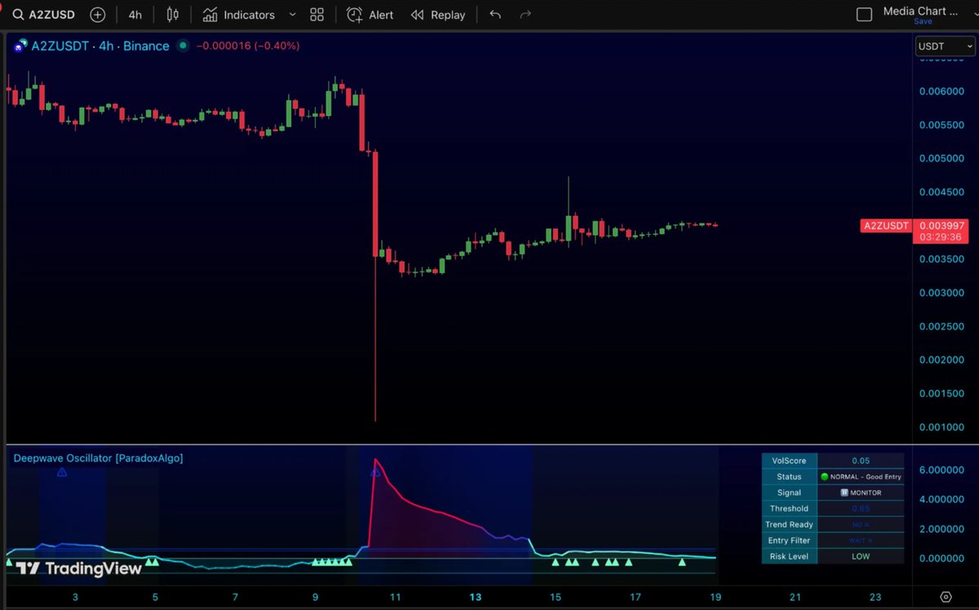Image resolution: width=979 pixels, height=610 pixels.
Task: Click the date label 19 on the time axis
Action: [715, 597]
